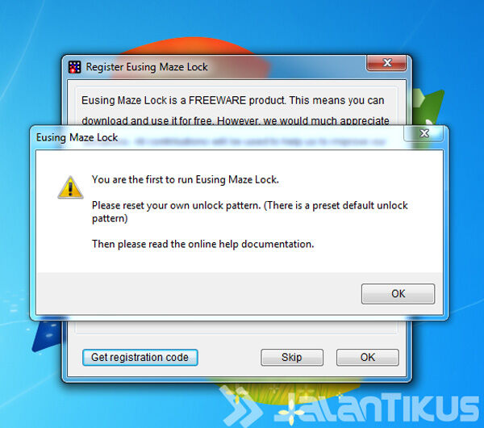Click OK in the Register dialog
484x428 pixels.
[367, 357]
